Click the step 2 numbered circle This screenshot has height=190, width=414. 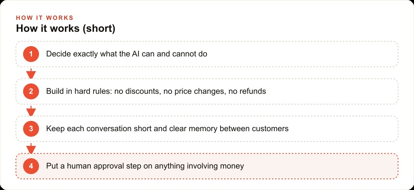31,91
